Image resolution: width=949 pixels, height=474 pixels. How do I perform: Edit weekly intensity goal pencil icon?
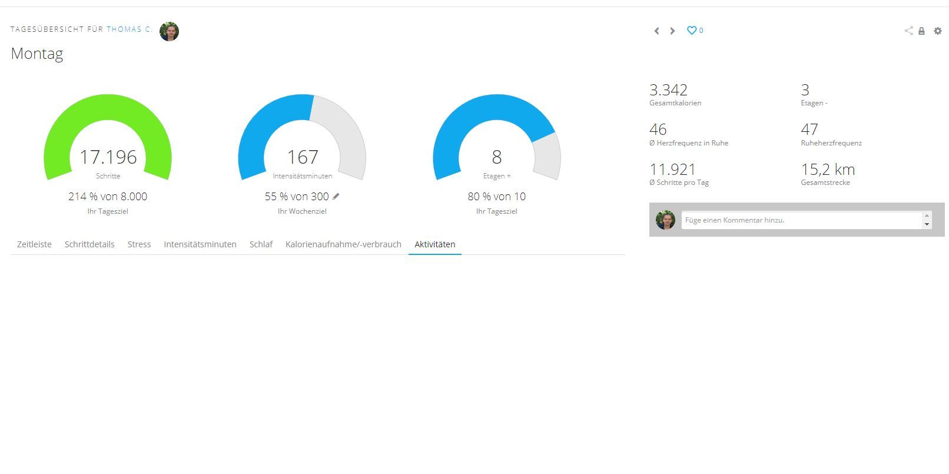(336, 196)
